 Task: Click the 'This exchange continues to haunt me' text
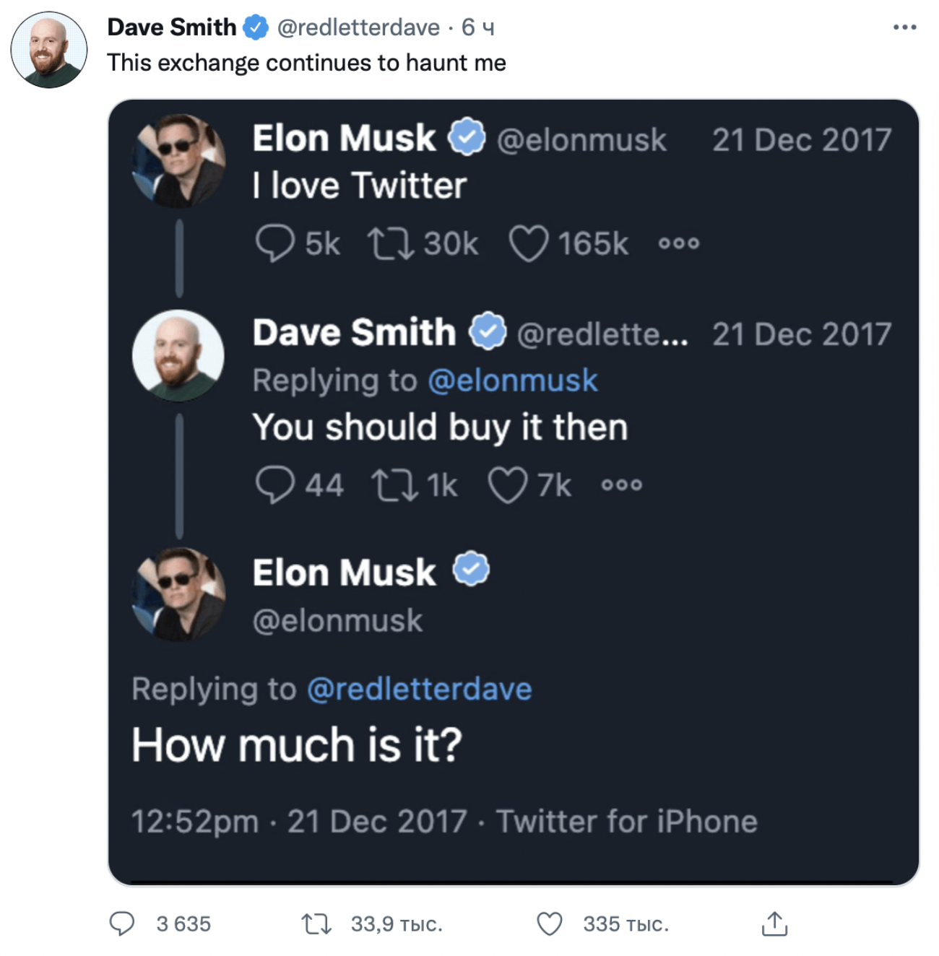point(306,63)
